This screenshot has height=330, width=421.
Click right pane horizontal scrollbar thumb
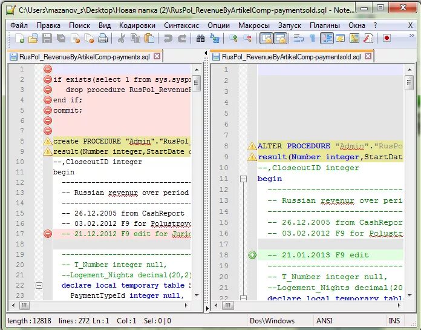click(x=227, y=305)
